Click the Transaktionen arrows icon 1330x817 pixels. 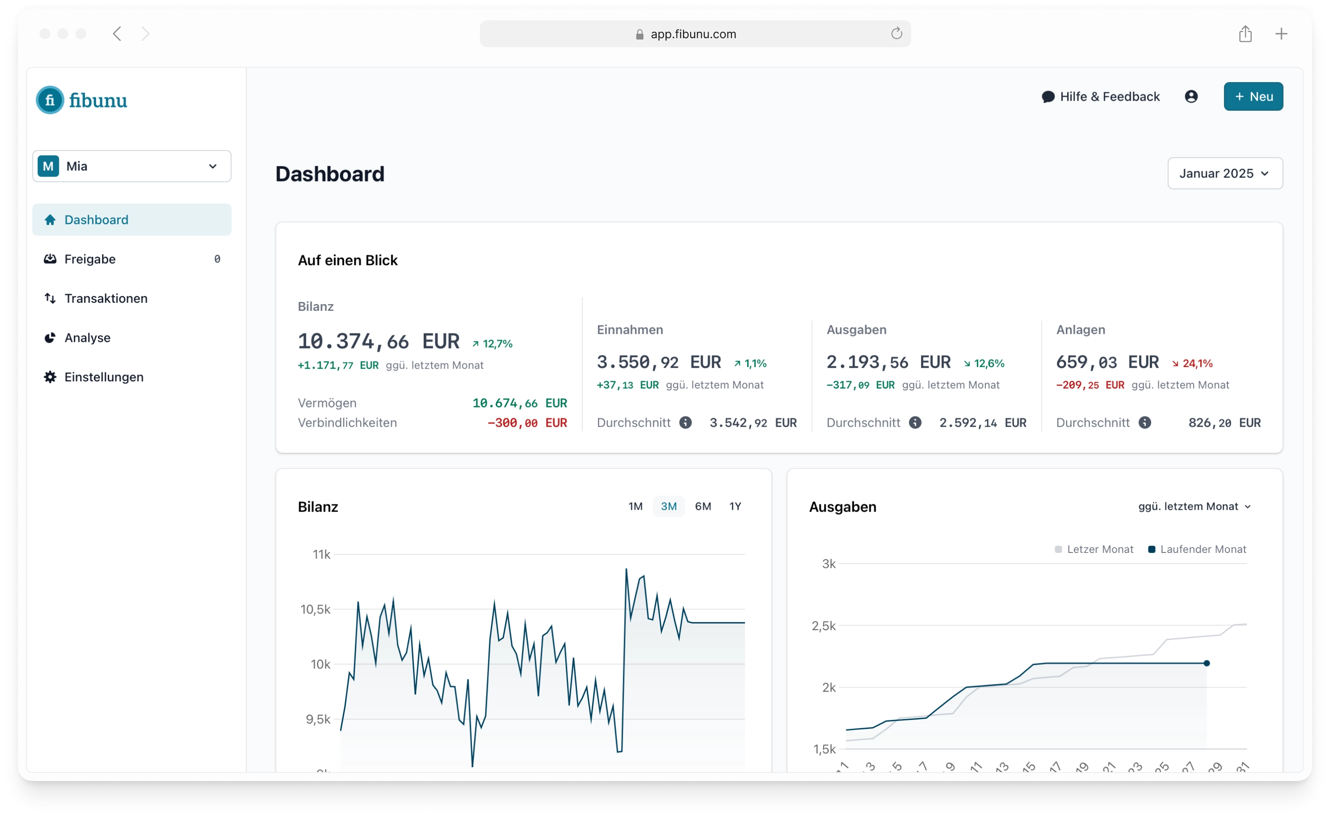50,299
